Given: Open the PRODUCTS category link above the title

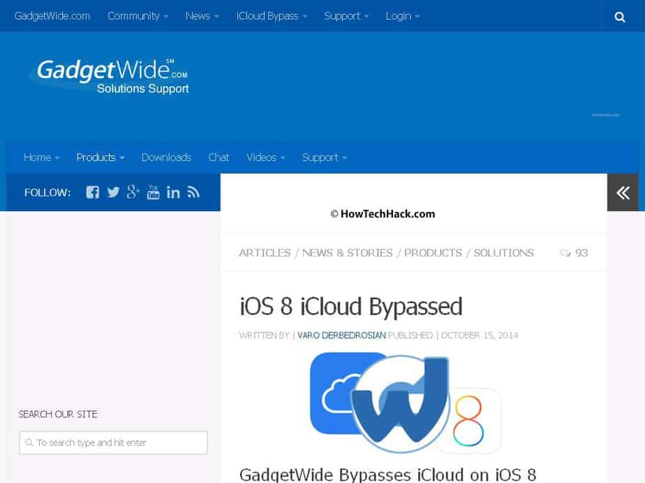Looking at the screenshot, I should click(433, 253).
